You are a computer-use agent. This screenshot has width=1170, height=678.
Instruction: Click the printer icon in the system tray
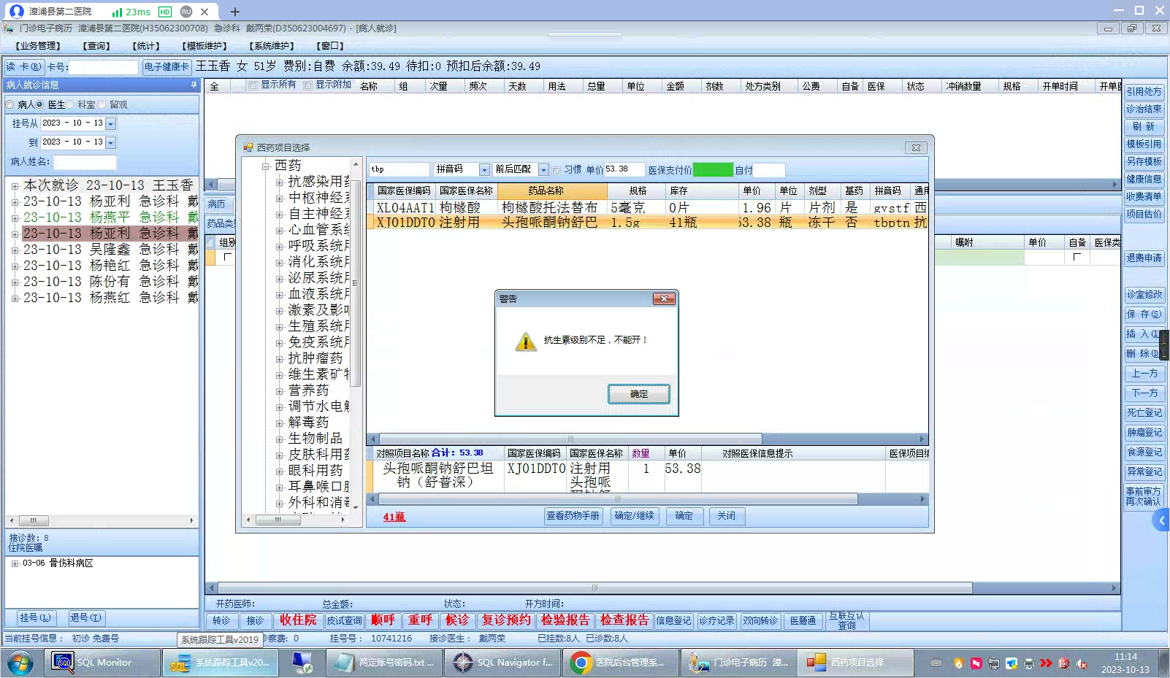1029,663
